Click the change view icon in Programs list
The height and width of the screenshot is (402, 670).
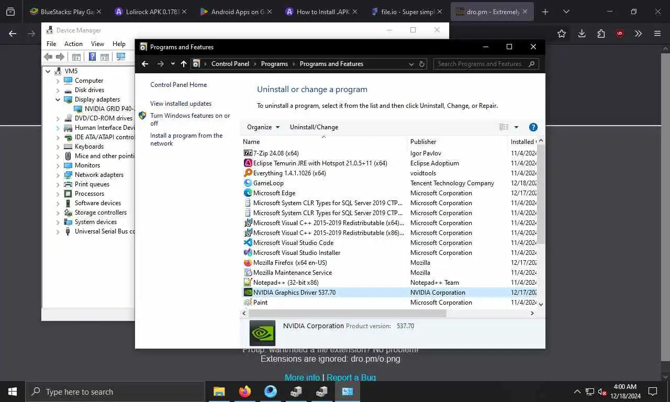[504, 127]
